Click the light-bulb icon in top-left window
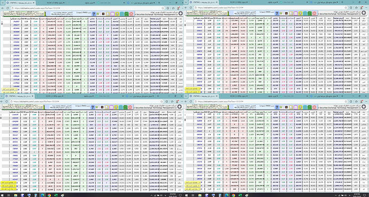The height and width of the screenshot is (197, 369). 117,14
